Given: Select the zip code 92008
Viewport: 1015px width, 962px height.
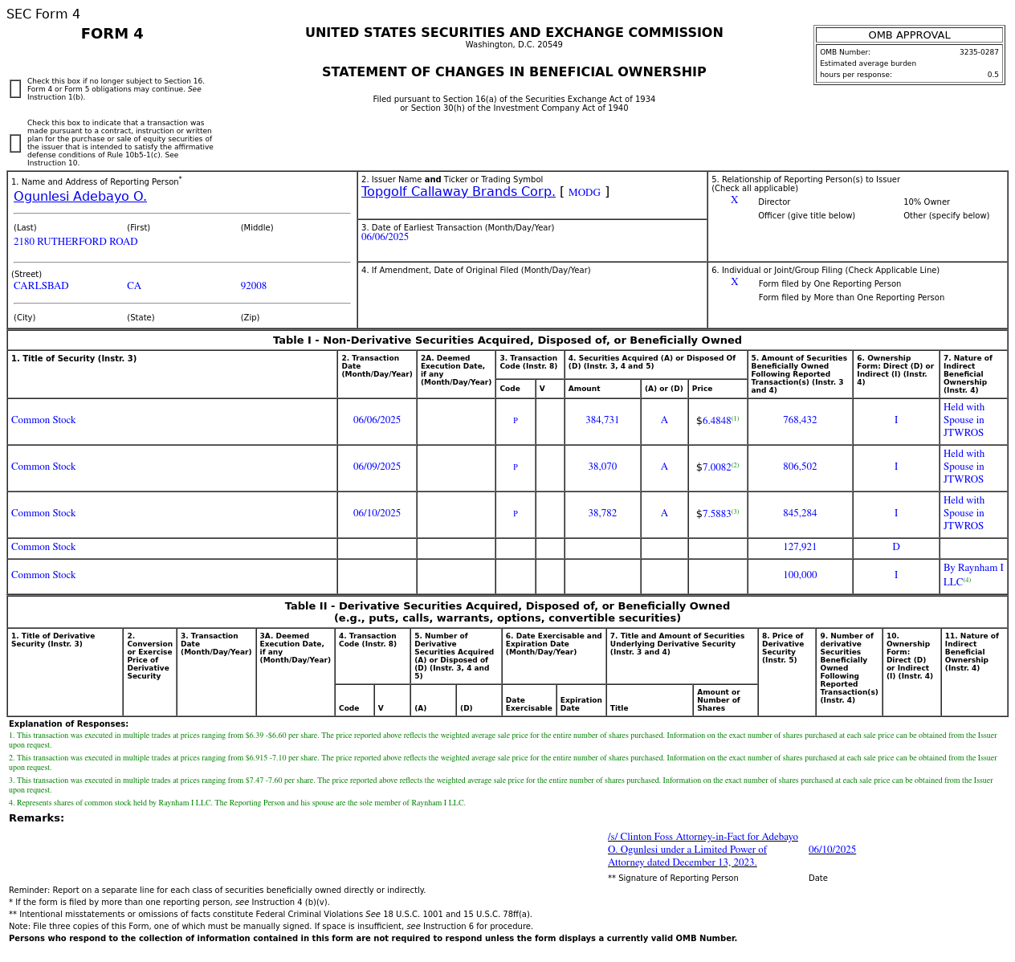Looking at the screenshot, I should click(254, 286).
